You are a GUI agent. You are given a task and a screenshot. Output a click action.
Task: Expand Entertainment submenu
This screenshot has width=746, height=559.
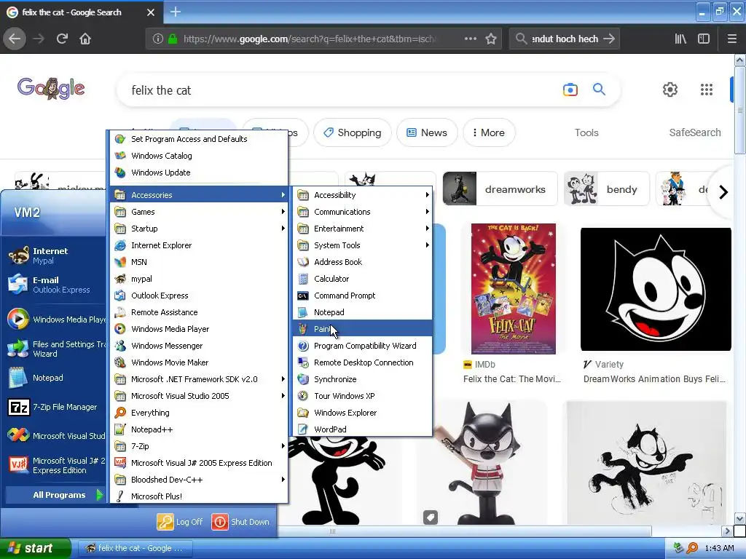(363, 229)
